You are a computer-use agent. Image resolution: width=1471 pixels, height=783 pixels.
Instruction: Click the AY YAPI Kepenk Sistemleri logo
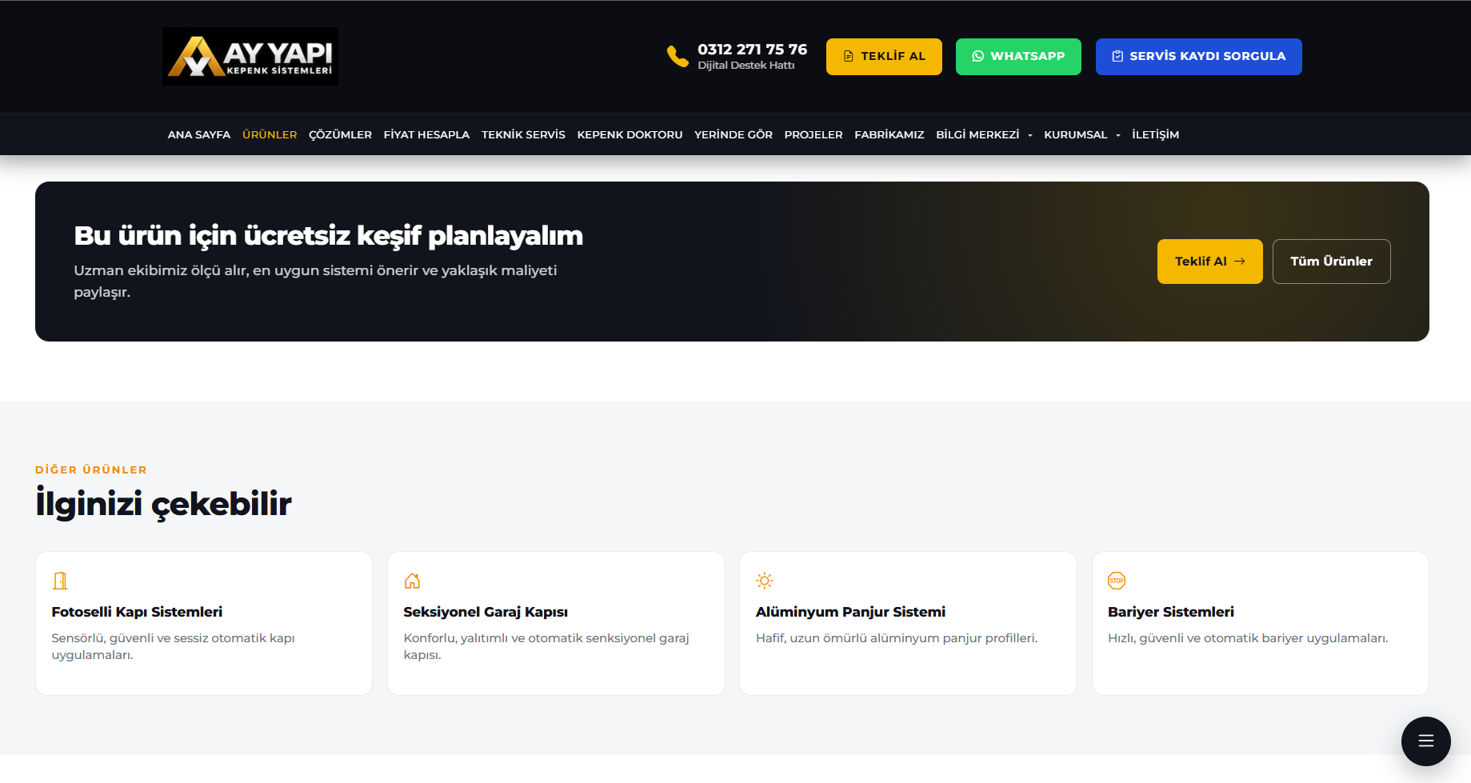pos(250,57)
